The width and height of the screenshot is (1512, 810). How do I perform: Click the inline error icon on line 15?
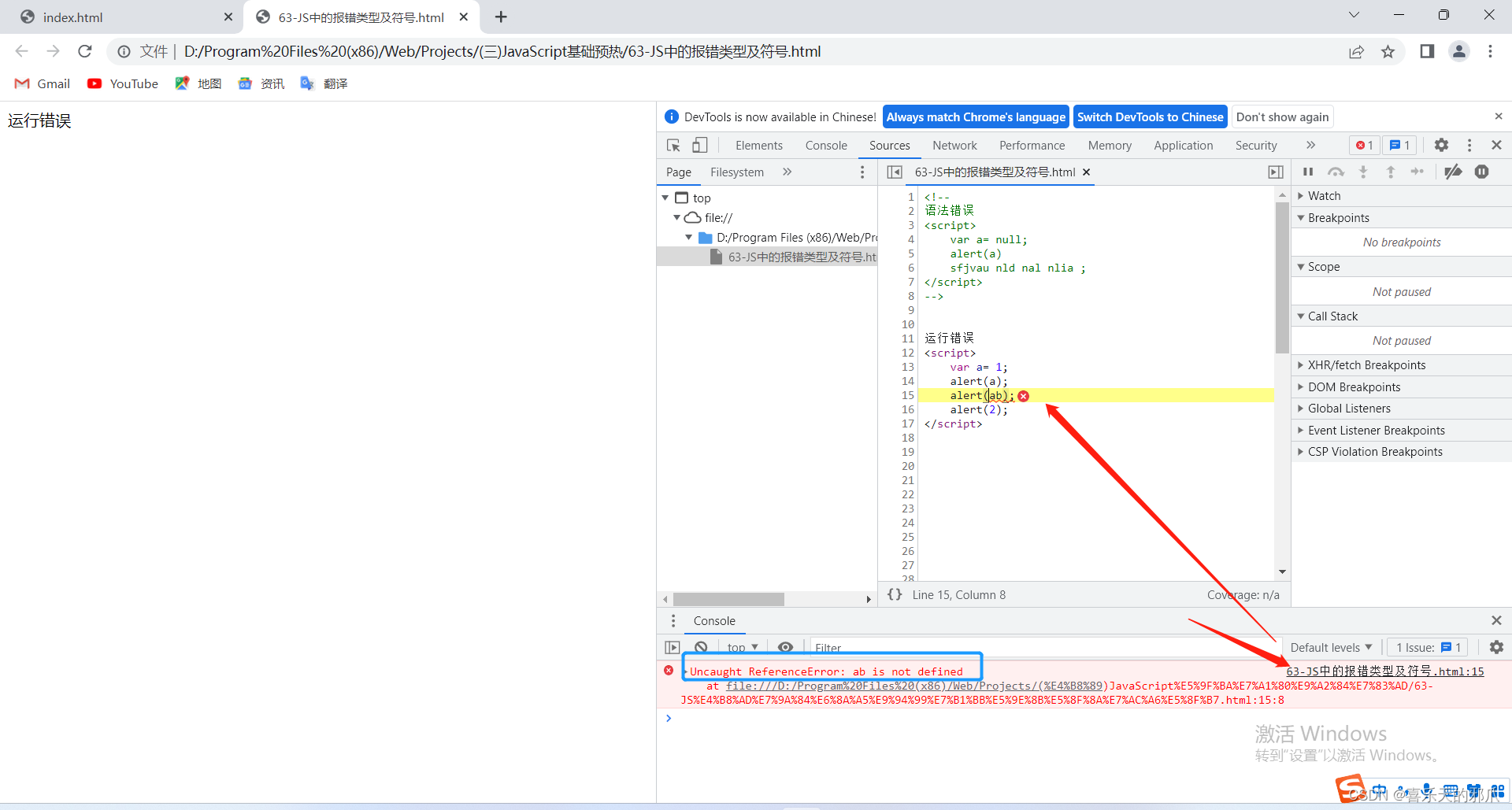pyautogui.click(x=1024, y=396)
